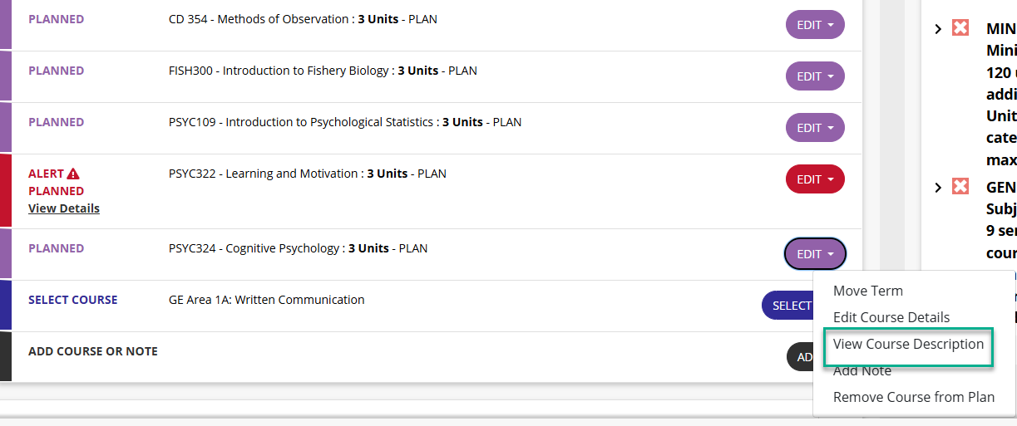Image resolution: width=1017 pixels, height=426 pixels.
Task: Choose Move Term from the menu
Action: [867, 291]
